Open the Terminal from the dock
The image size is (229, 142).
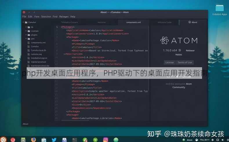(x=74, y=140)
